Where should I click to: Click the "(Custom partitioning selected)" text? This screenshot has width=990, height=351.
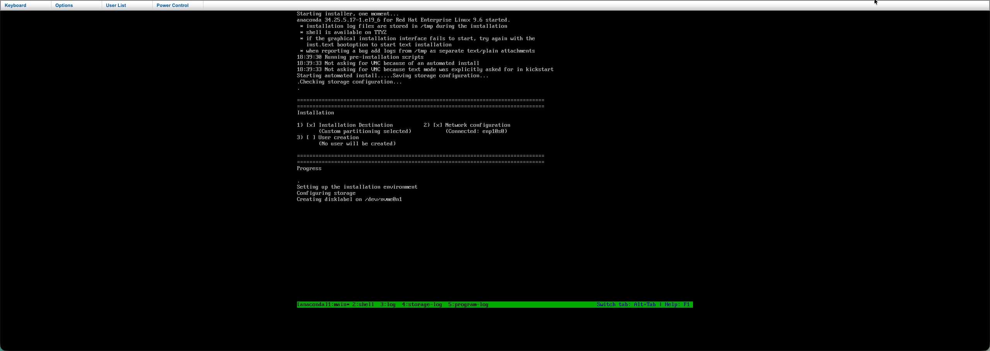click(365, 131)
